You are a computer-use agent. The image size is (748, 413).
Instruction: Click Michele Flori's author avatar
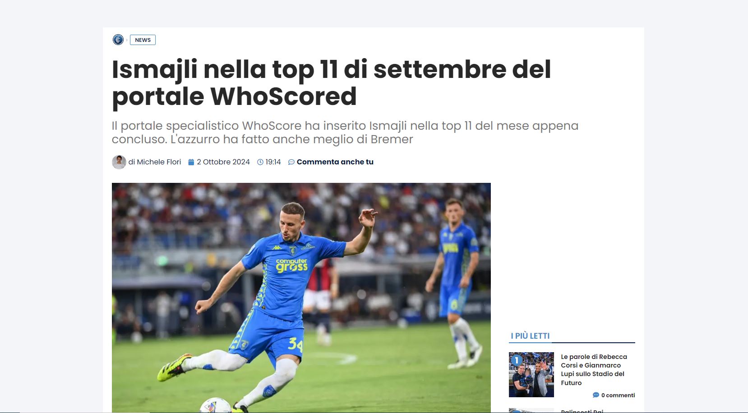(119, 162)
